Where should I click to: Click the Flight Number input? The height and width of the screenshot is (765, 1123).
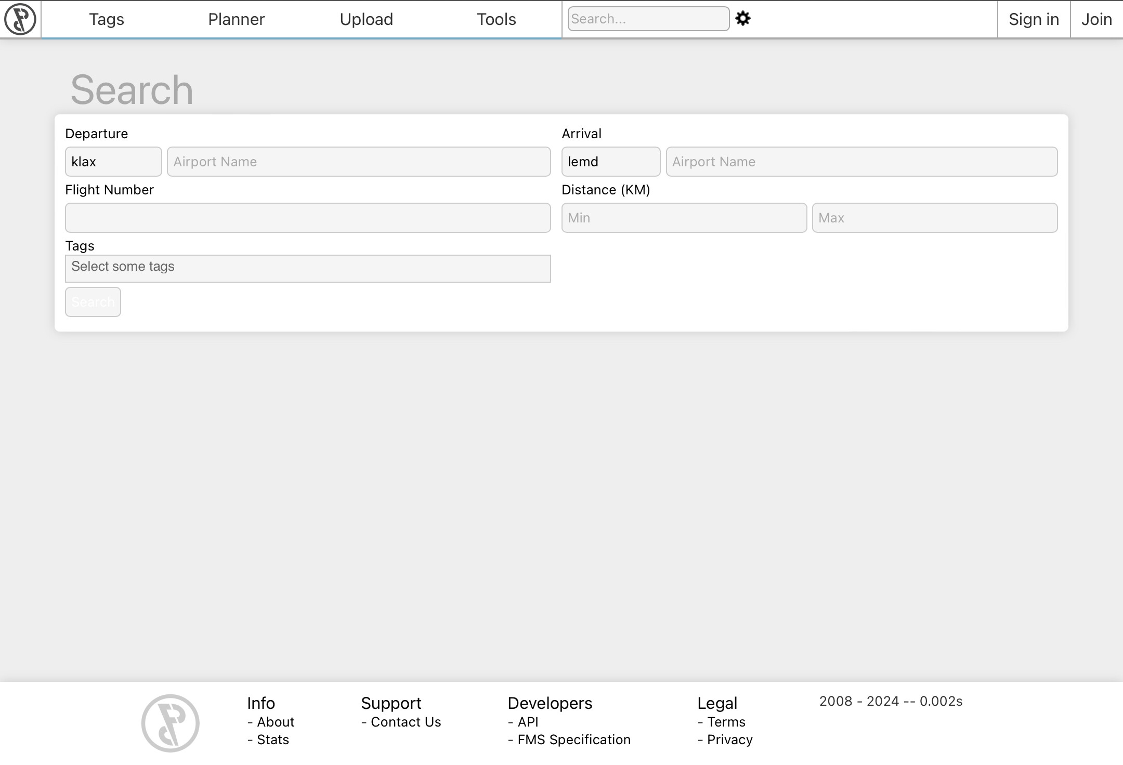[x=307, y=218]
